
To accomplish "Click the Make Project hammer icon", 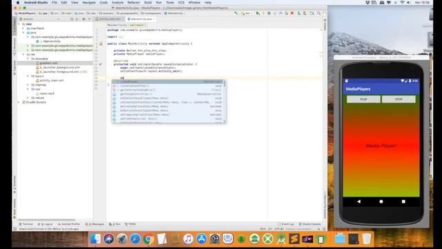I will (236, 13).
